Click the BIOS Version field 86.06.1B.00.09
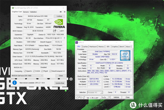The image size is (164, 110). click(38, 31)
